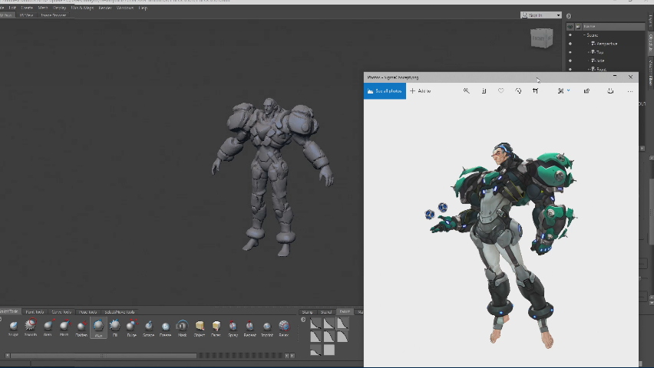654x368 pixels.
Task: Switch to the Image Browser tab
Action: tap(54, 15)
